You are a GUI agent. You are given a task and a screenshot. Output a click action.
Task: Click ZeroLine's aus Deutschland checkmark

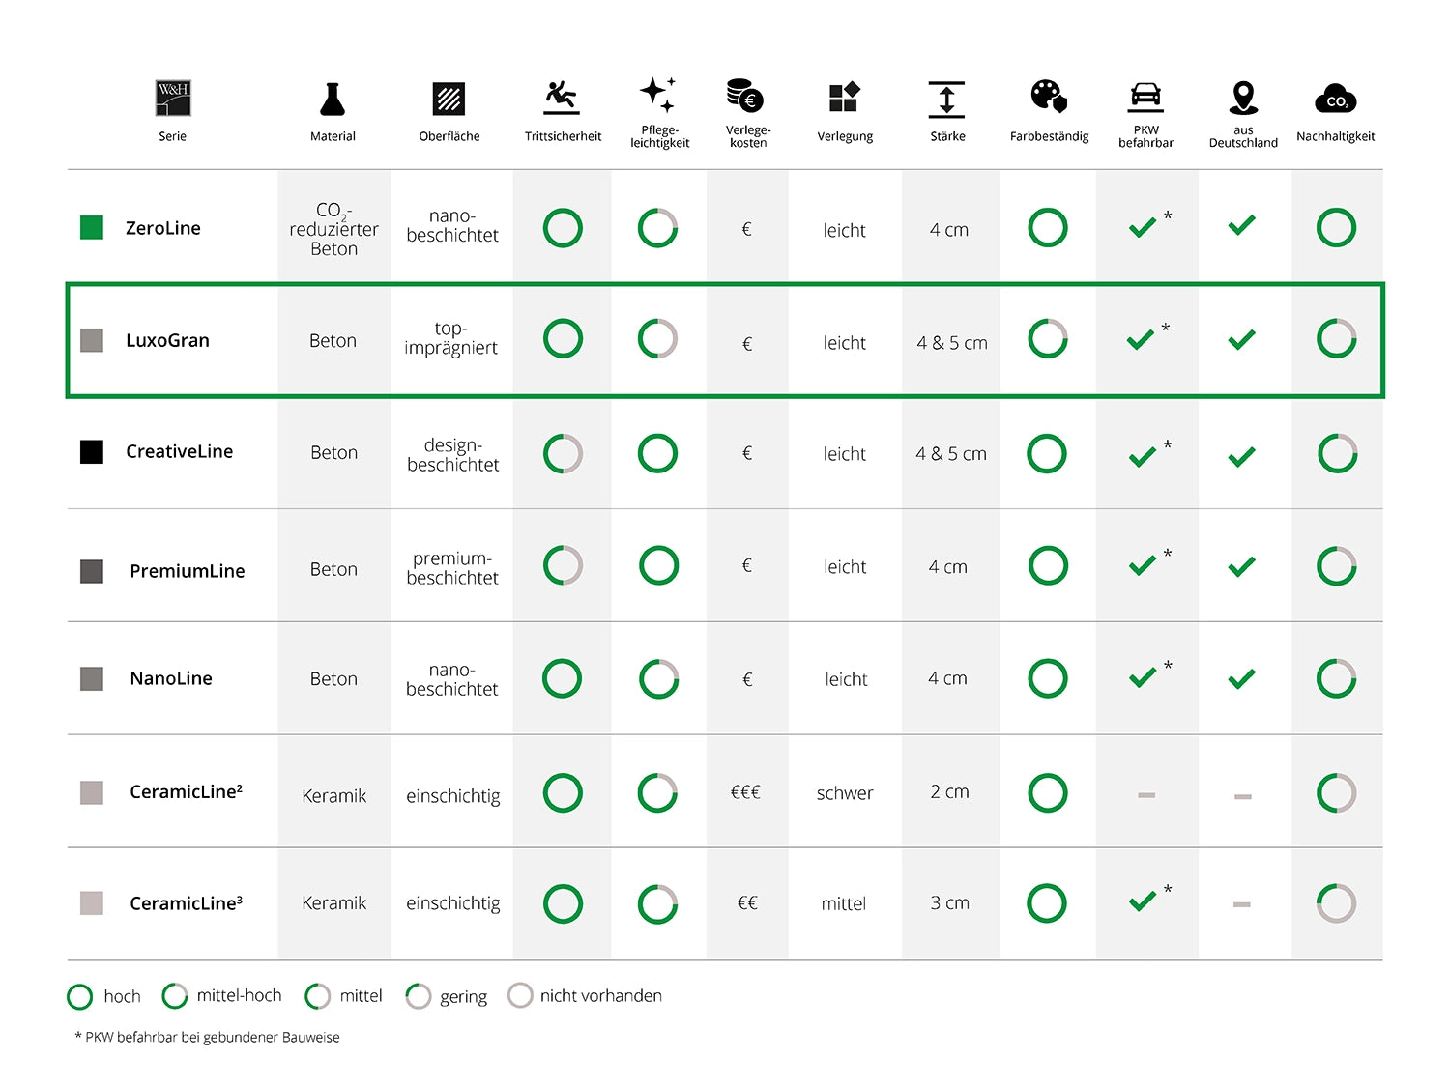coord(1241,226)
